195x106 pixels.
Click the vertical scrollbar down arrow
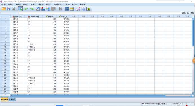coord(193,93)
